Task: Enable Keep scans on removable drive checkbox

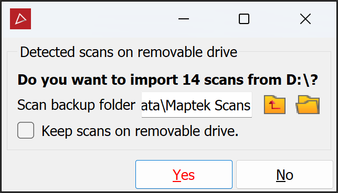Action: click(x=26, y=130)
